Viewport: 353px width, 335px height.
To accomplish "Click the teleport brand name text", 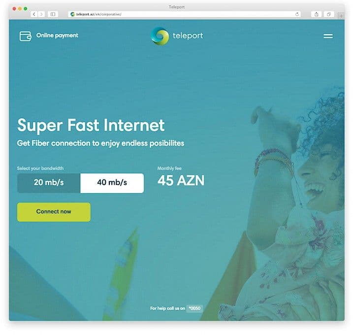I will point(188,35).
